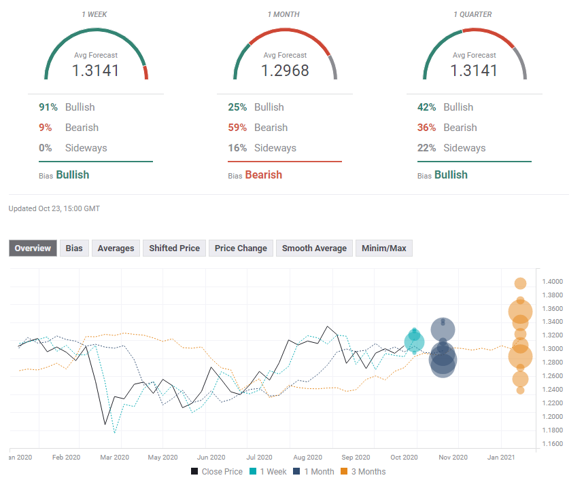Screen dimensions: 584x482
Task: Toggle the 1 Week legend swatch
Action: pyautogui.click(x=253, y=471)
